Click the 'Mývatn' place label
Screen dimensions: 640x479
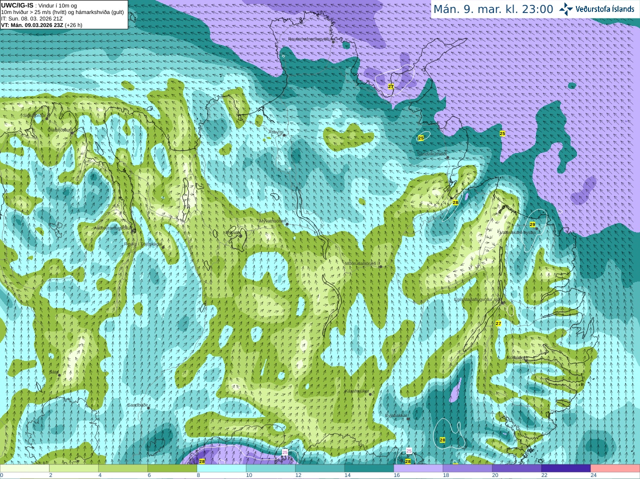tap(232, 232)
